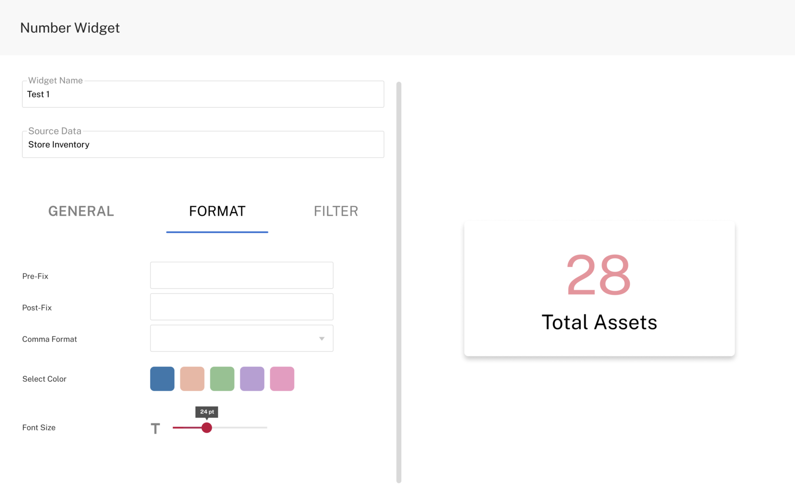Screen dimensions: 795x497
Task: Click the 24 pt slider tooltip
Action: pos(207,412)
